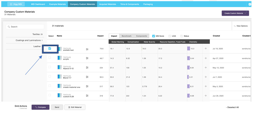Click the chemistry bar for custom 6.29
Viewport: 253px width, 113px height.
tap(188, 95)
